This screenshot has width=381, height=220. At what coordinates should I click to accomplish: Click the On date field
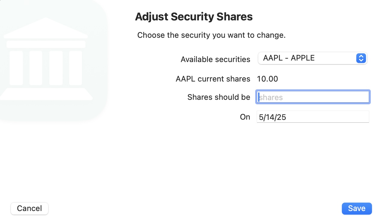313,117
